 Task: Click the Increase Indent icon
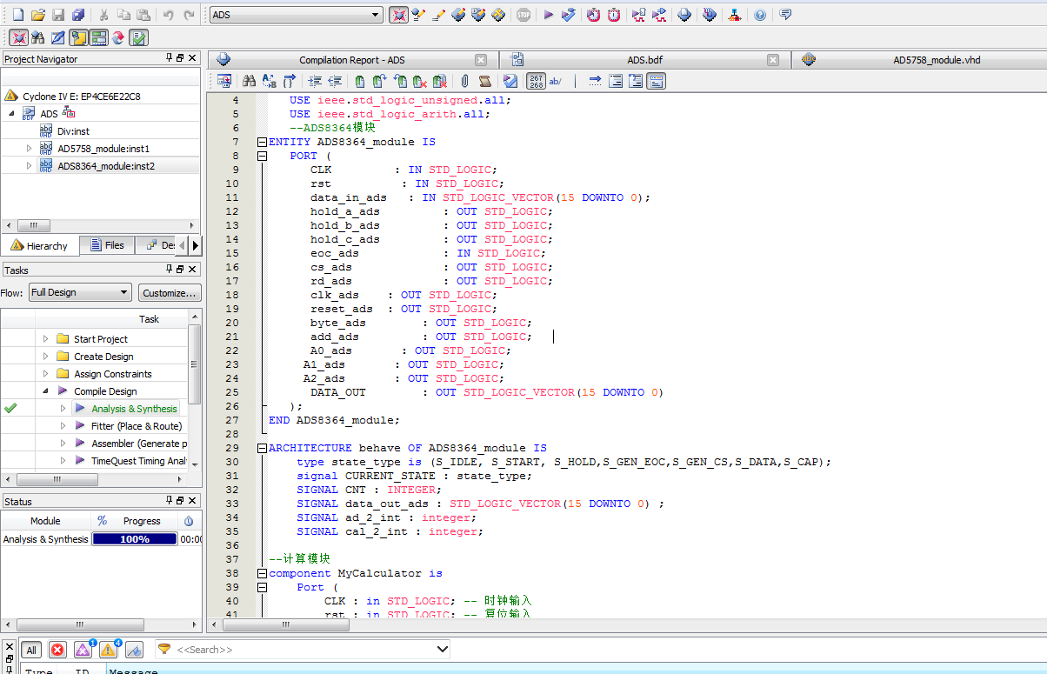314,81
